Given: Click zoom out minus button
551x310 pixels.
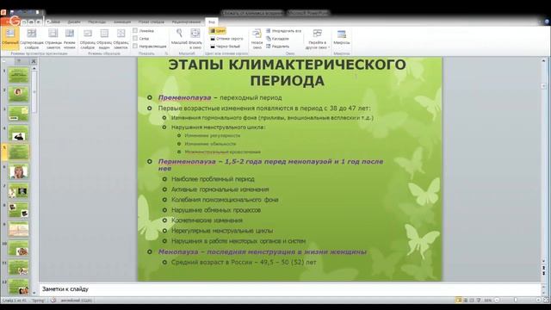Looking at the screenshot, I should coord(497,301).
